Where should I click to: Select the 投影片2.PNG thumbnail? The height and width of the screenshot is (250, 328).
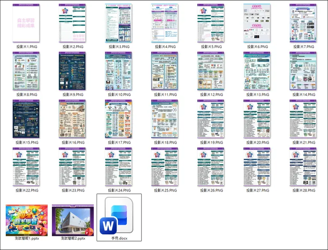coord(72,23)
